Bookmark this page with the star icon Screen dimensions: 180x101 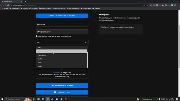pyautogui.click(x=147, y=5)
